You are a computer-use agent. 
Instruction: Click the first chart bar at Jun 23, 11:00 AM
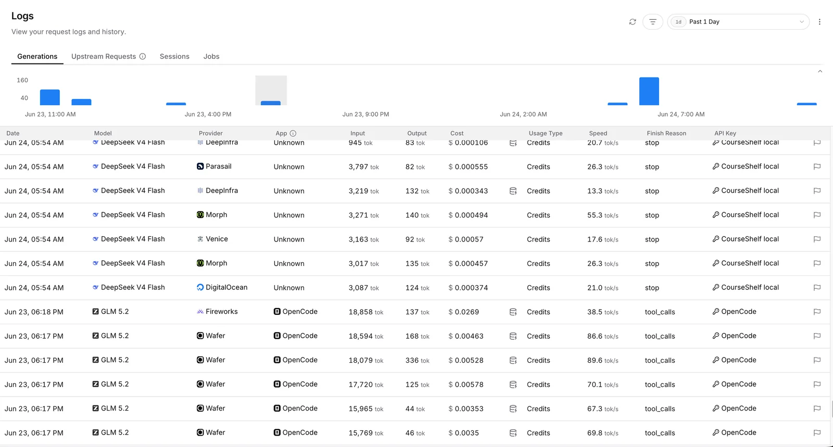[x=50, y=97]
